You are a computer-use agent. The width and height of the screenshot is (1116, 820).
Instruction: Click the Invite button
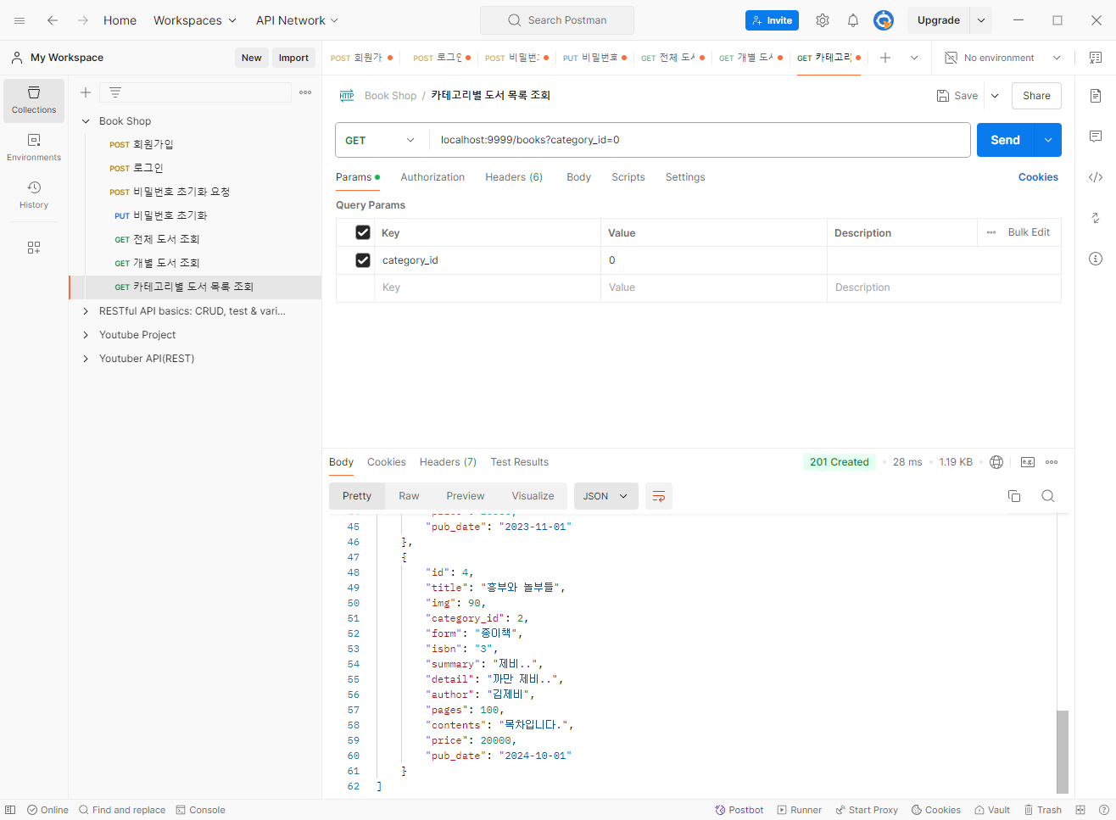(x=772, y=20)
